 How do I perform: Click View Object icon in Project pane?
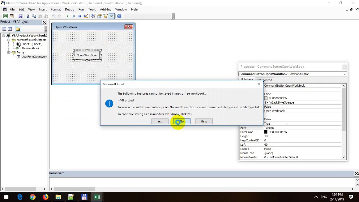coord(10,29)
